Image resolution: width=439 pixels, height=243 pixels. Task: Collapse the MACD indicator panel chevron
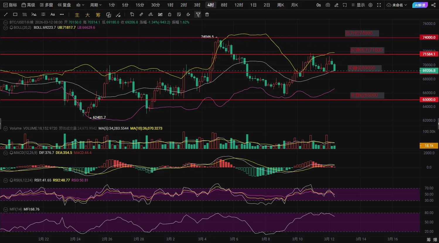click(5, 153)
